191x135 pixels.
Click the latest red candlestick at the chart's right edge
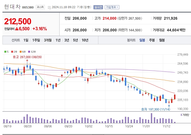175,97
